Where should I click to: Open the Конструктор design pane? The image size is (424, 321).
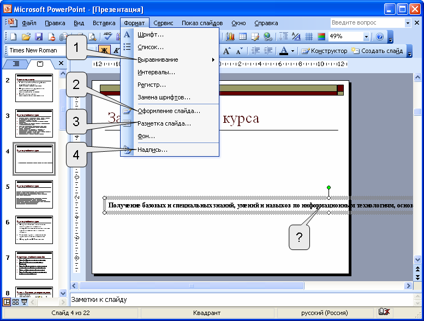[x=324, y=51]
